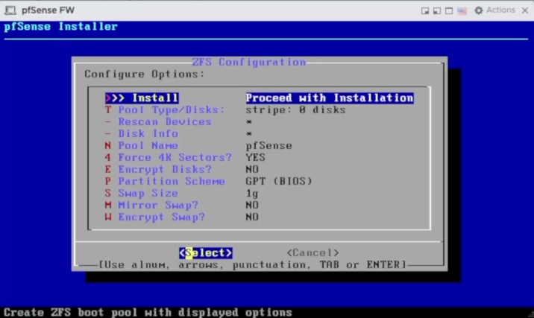Click the keyboard layout flag icon

point(462,11)
